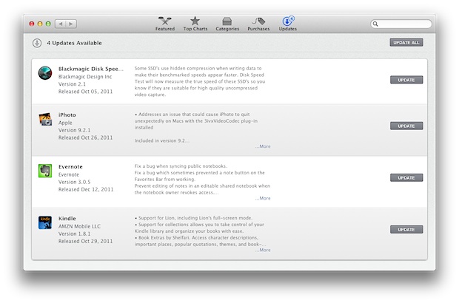
Task: Open the Featured section
Action: [165, 24]
